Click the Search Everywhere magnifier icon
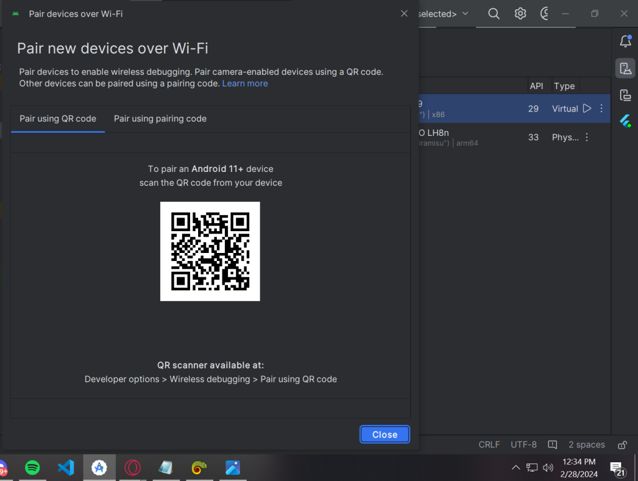 [493, 14]
